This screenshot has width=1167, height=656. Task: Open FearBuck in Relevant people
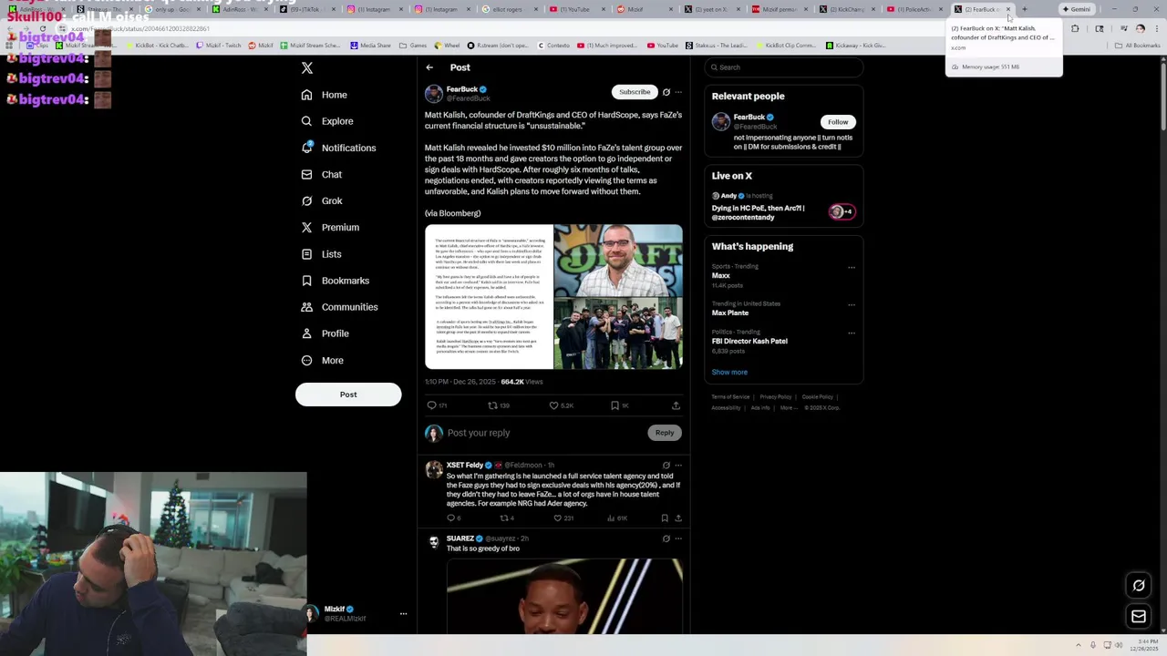point(749,118)
